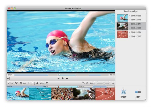Skip forward with the fast-forward button
This screenshot has width=153, height=107.
tap(67, 79)
